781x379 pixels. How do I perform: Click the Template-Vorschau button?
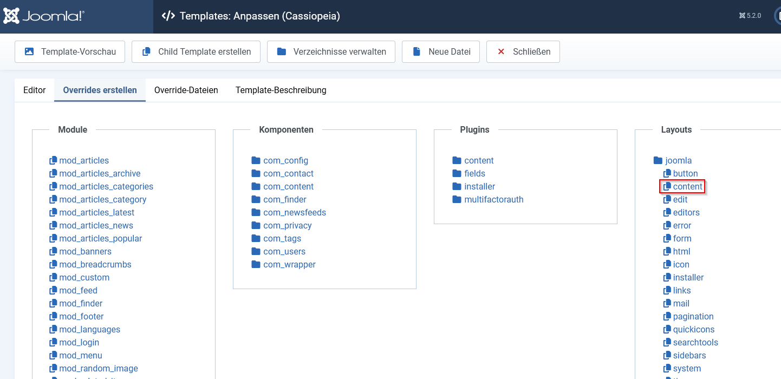(x=70, y=52)
